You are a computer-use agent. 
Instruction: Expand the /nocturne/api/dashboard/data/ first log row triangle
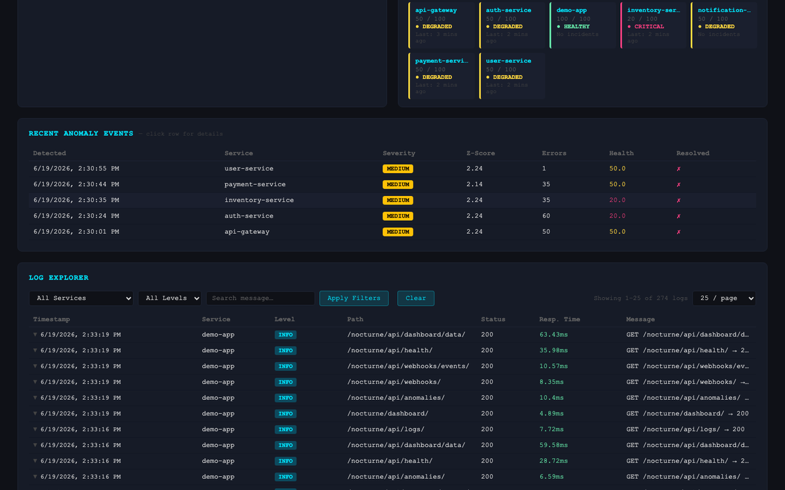point(36,335)
